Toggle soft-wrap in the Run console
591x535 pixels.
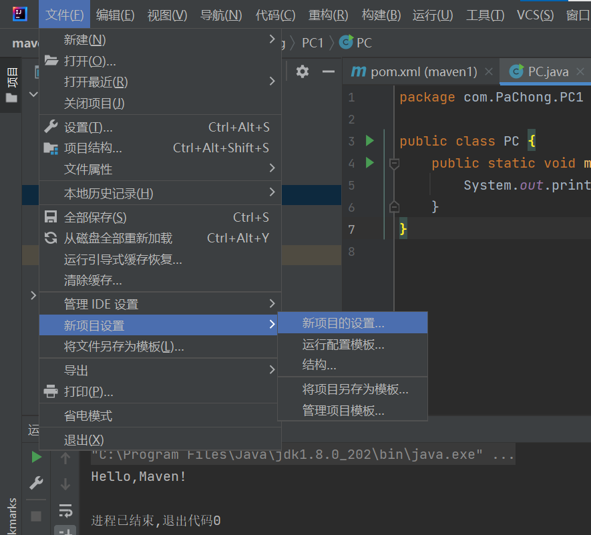(x=65, y=511)
